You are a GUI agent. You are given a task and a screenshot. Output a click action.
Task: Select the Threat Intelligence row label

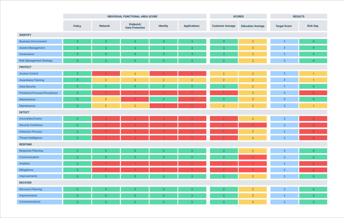pyautogui.click(x=39, y=138)
